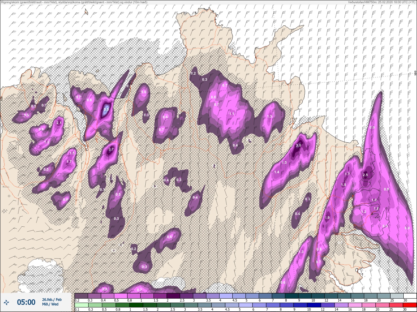Pick the red lower legend swatch above 30
Screen dimensions: 417x312
(x=410, y=305)
